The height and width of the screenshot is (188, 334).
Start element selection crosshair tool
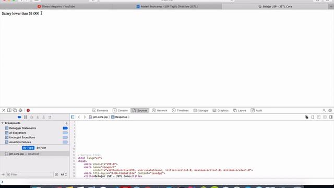20,110
